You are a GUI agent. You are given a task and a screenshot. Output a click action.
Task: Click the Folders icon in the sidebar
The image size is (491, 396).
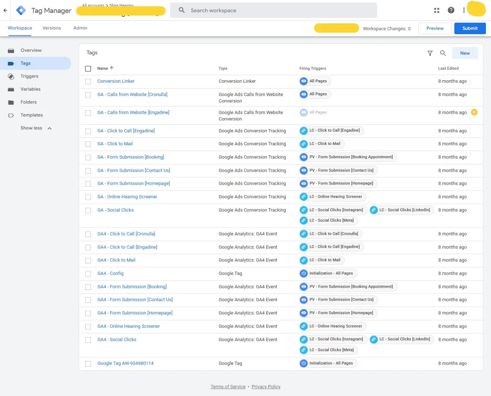coord(11,102)
